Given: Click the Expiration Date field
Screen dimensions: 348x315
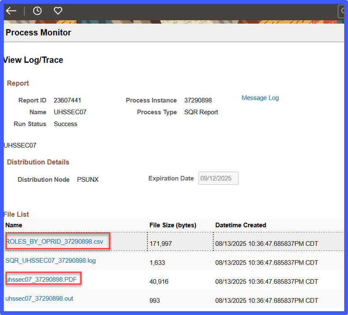Looking at the screenshot, I should pyautogui.click(x=218, y=178).
